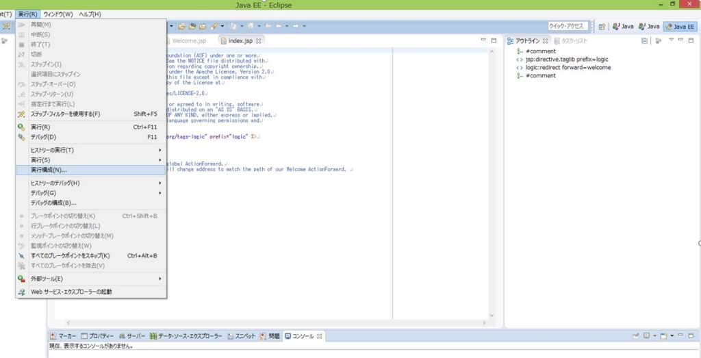Open the サーバー view tab
The image size is (701, 358).
(132, 336)
